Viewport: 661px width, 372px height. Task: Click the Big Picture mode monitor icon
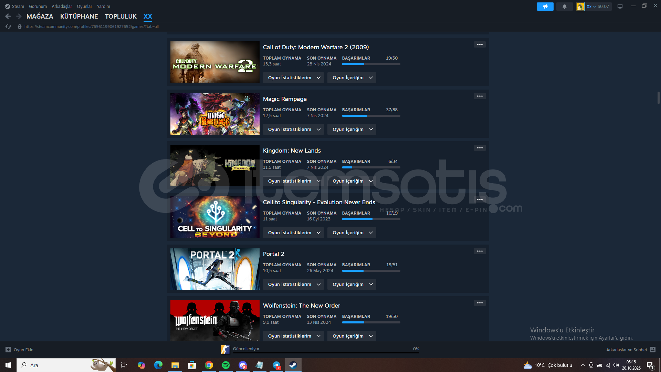pyautogui.click(x=620, y=7)
